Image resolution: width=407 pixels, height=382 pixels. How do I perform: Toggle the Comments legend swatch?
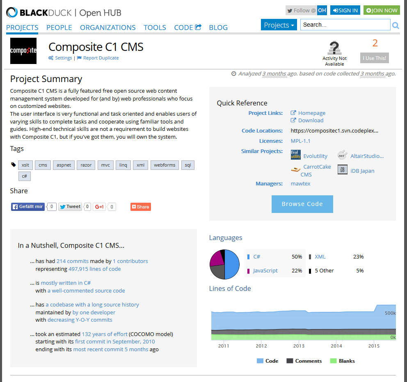click(290, 361)
